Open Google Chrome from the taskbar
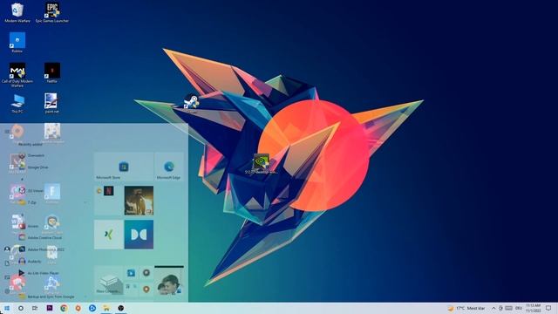 [64, 308]
